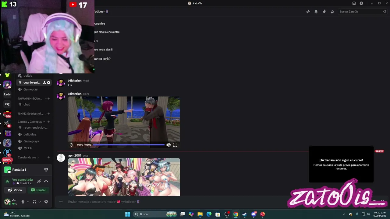Open the Esds server

[7, 94]
